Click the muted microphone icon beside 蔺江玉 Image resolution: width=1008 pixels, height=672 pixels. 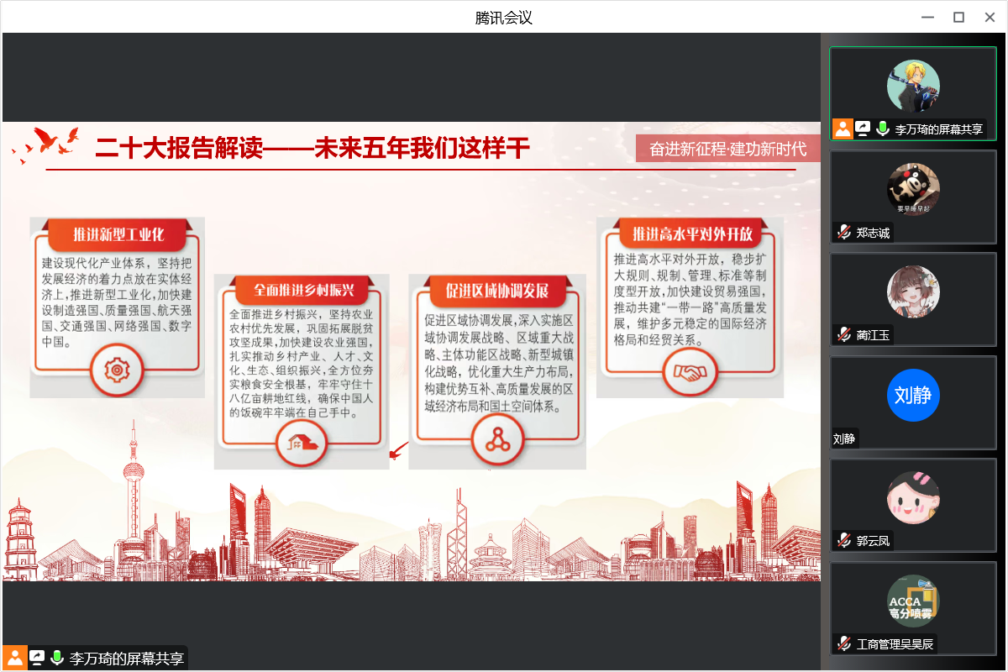pyautogui.click(x=844, y=335)
